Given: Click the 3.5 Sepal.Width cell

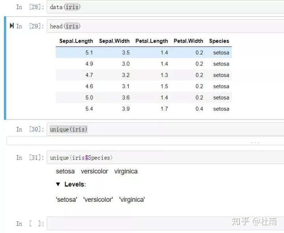Looking at the screenshot, I should (126, 53).
